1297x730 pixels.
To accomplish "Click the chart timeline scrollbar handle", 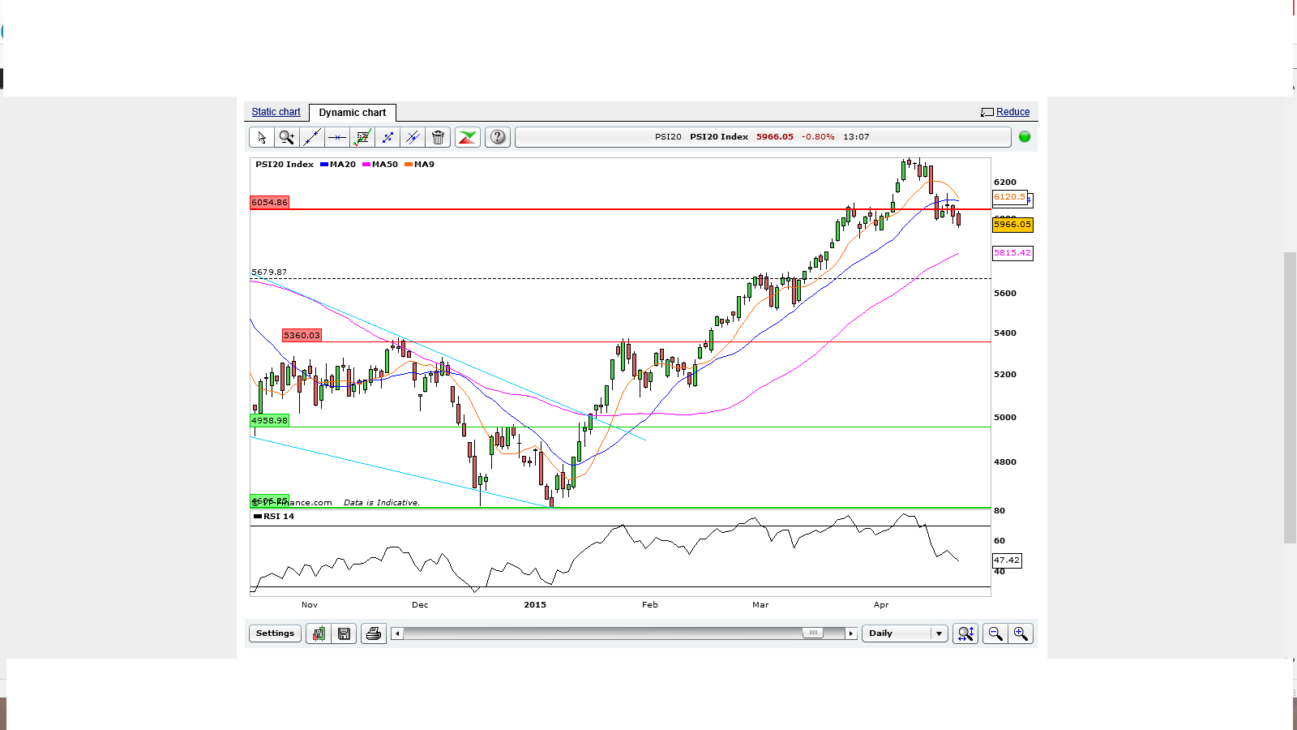I will click(812, 633).
